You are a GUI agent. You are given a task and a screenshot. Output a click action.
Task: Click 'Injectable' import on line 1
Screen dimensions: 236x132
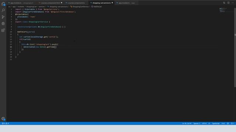(x=29, y=9)
